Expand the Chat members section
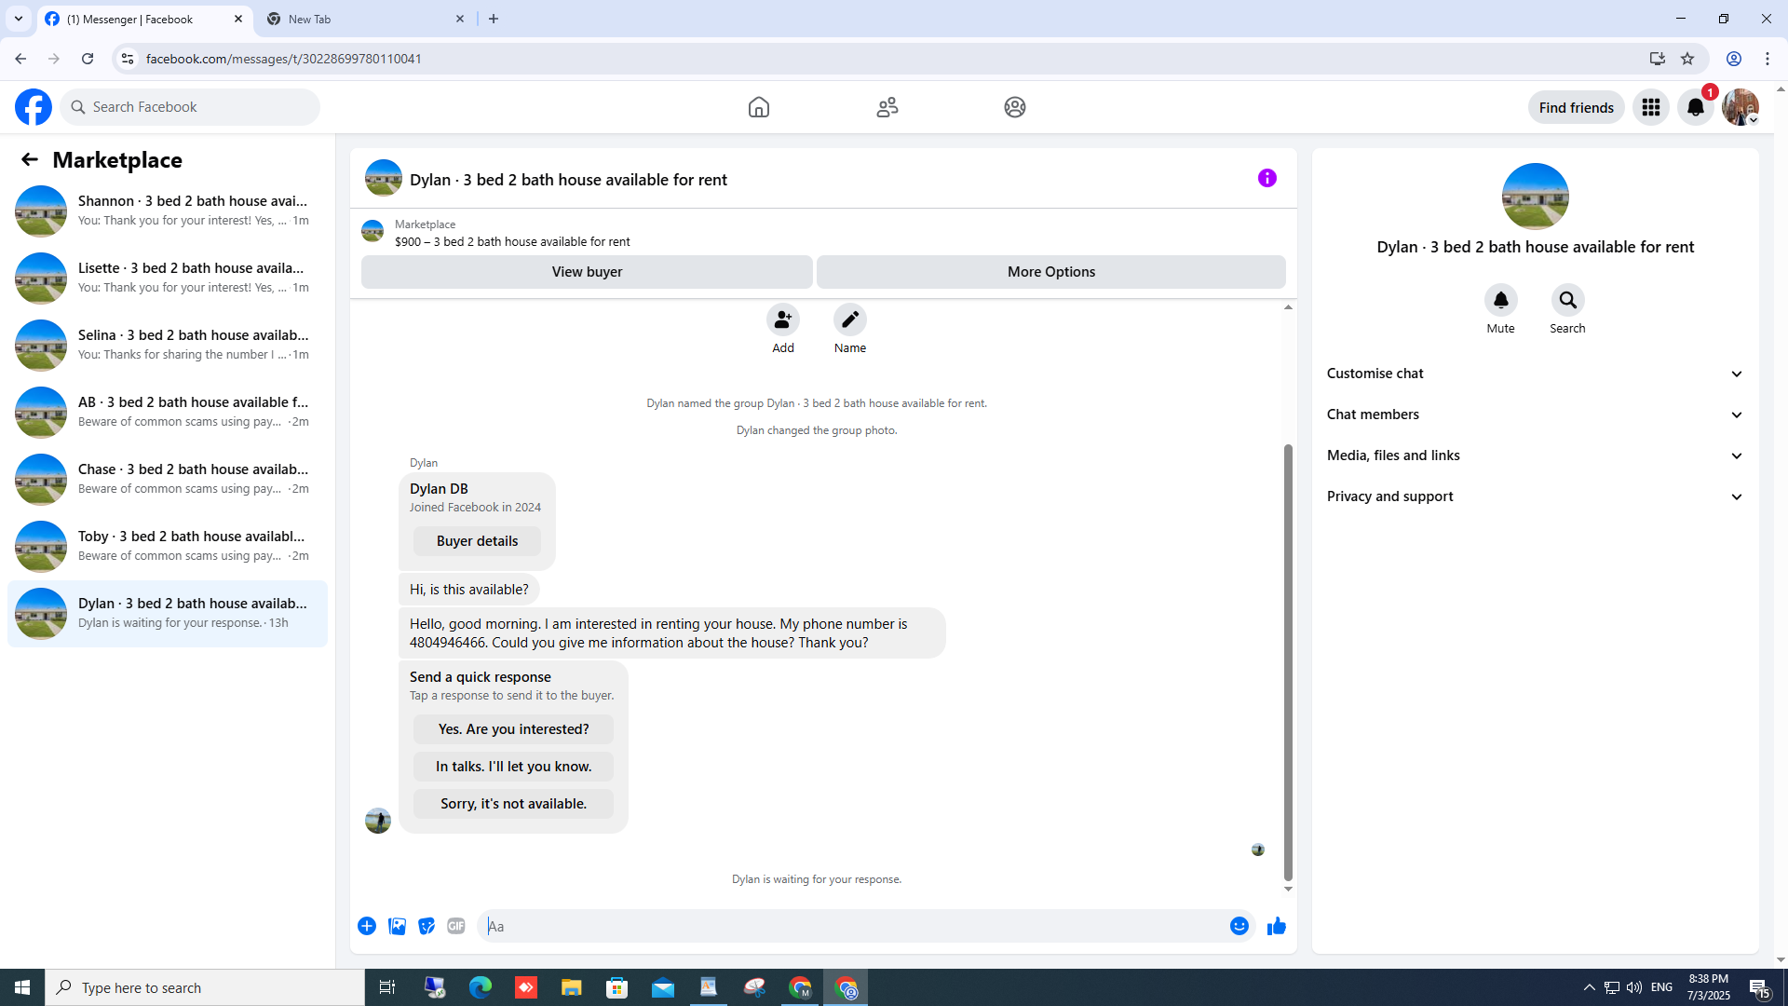The width and height of the screenshot is (1788, 1006). (1535, 415)
